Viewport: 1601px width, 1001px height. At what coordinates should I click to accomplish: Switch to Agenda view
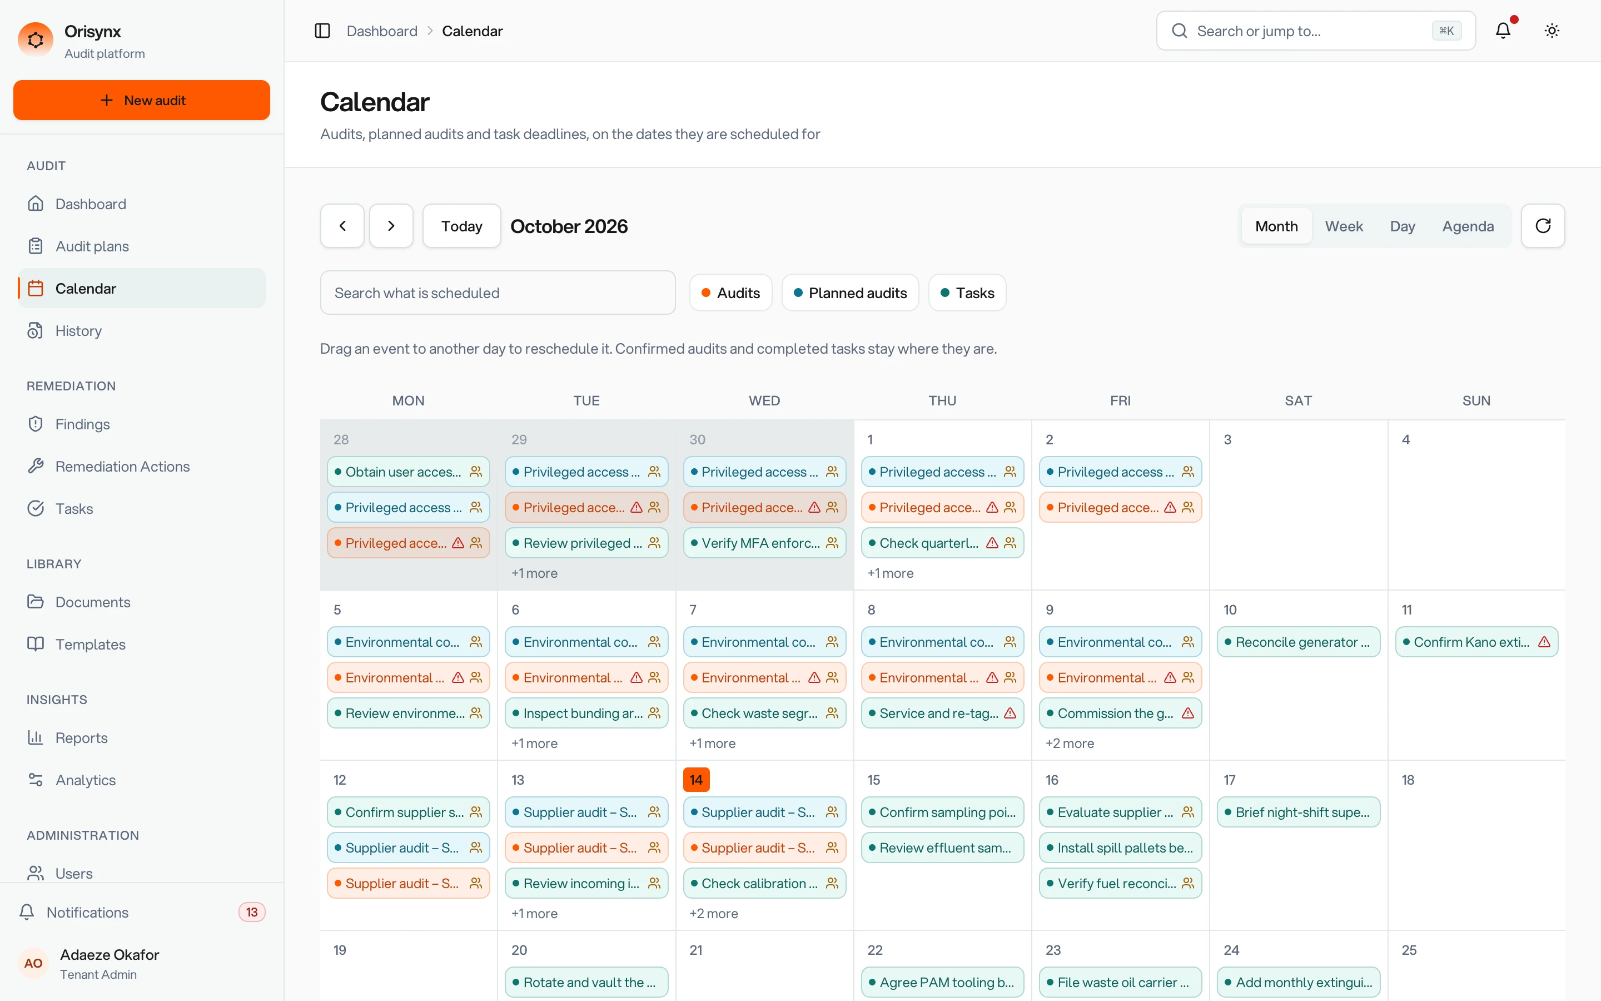[x=1468, y=226]
